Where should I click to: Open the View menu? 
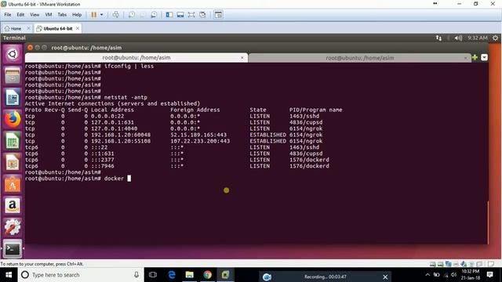(35, 15)
